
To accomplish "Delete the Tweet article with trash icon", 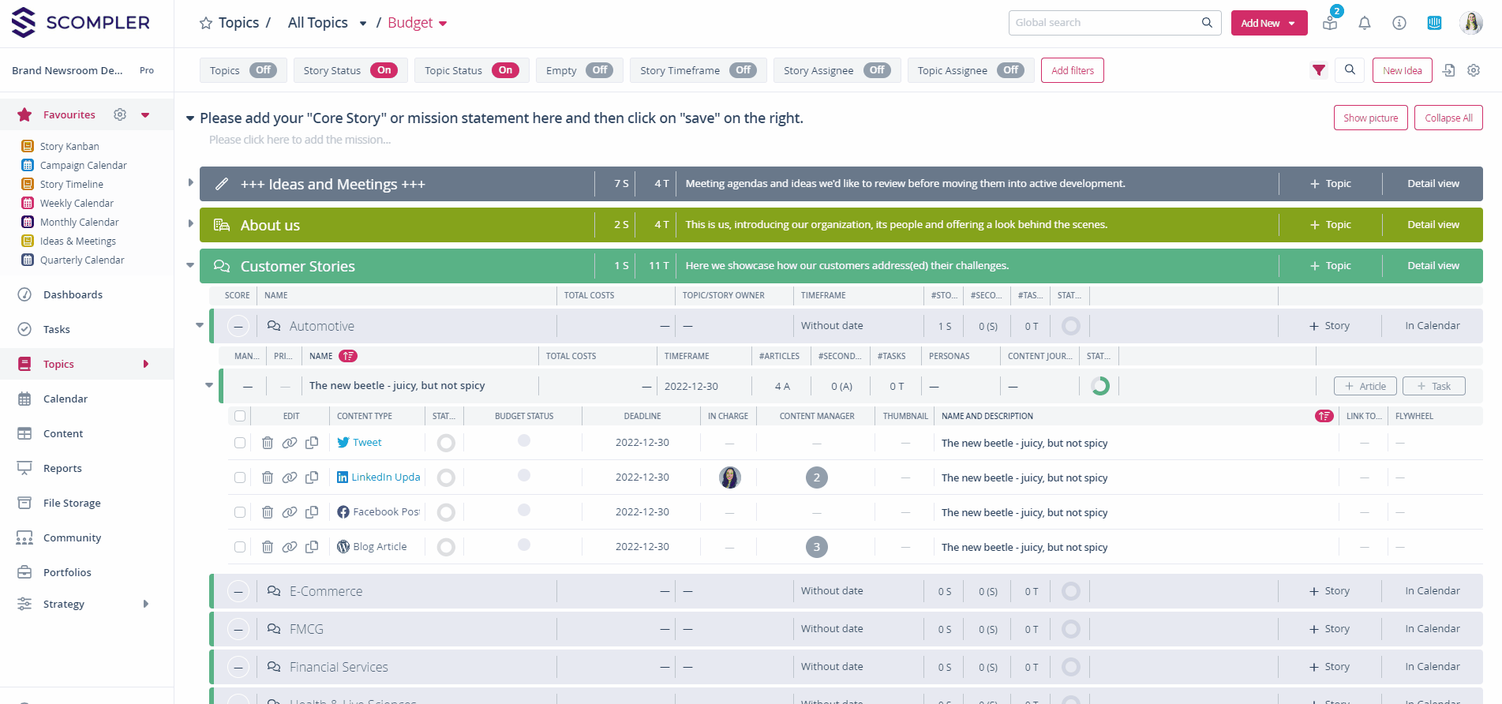I will [x=268, y=443].
